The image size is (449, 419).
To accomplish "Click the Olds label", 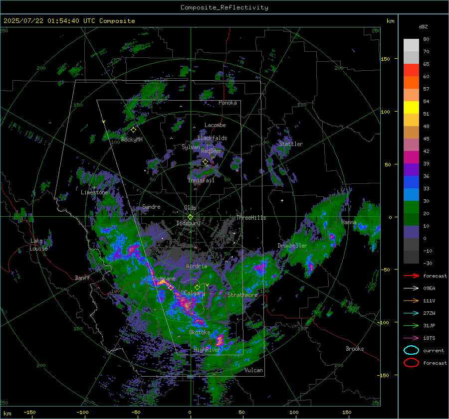I will 190,208.
